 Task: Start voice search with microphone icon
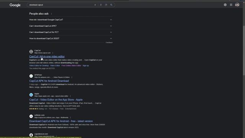(x=101, y=5)
